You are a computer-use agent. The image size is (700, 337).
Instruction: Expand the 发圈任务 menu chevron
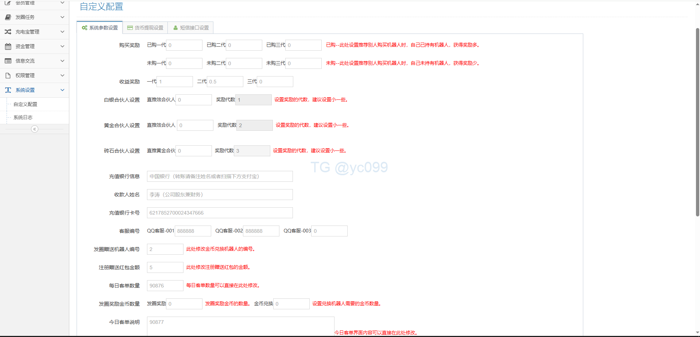tap(62, 17)
